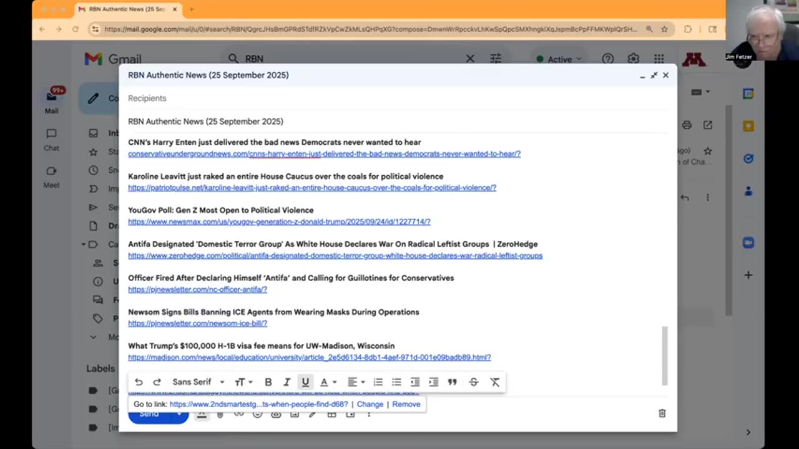Print the email behind compose window
The width and height of the screenshot is (799, 449).
687,125
